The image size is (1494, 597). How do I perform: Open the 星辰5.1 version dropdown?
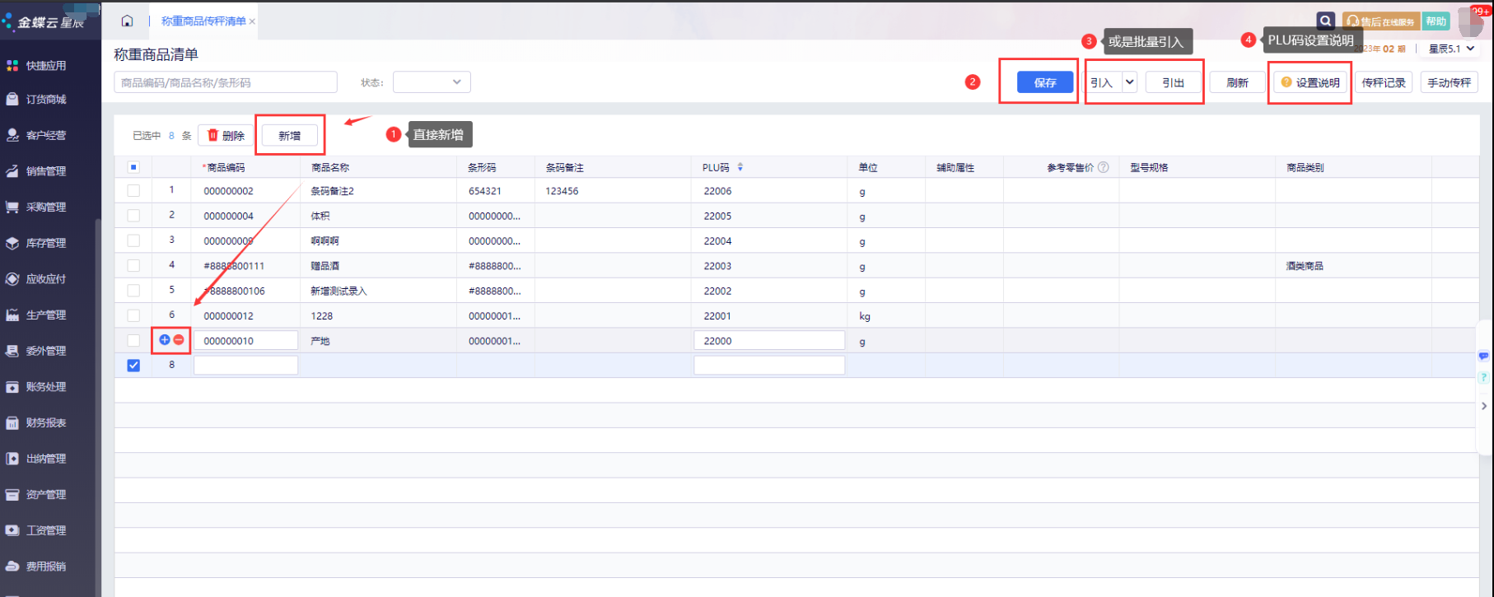tap(1451, 49)
